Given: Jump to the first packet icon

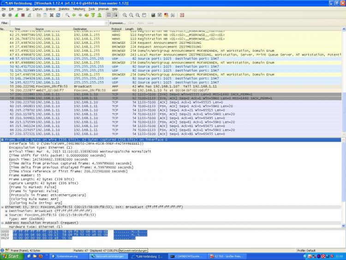Looking at the screenshot, I should tap(93, 15).
